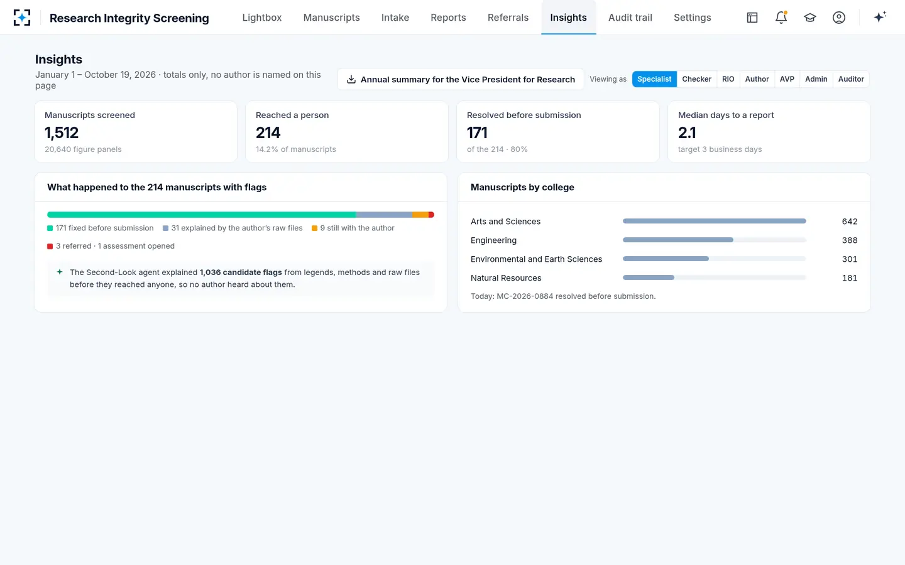Go to the Settings tab
The image size is (905, 565).
click(x=693, y=18)
